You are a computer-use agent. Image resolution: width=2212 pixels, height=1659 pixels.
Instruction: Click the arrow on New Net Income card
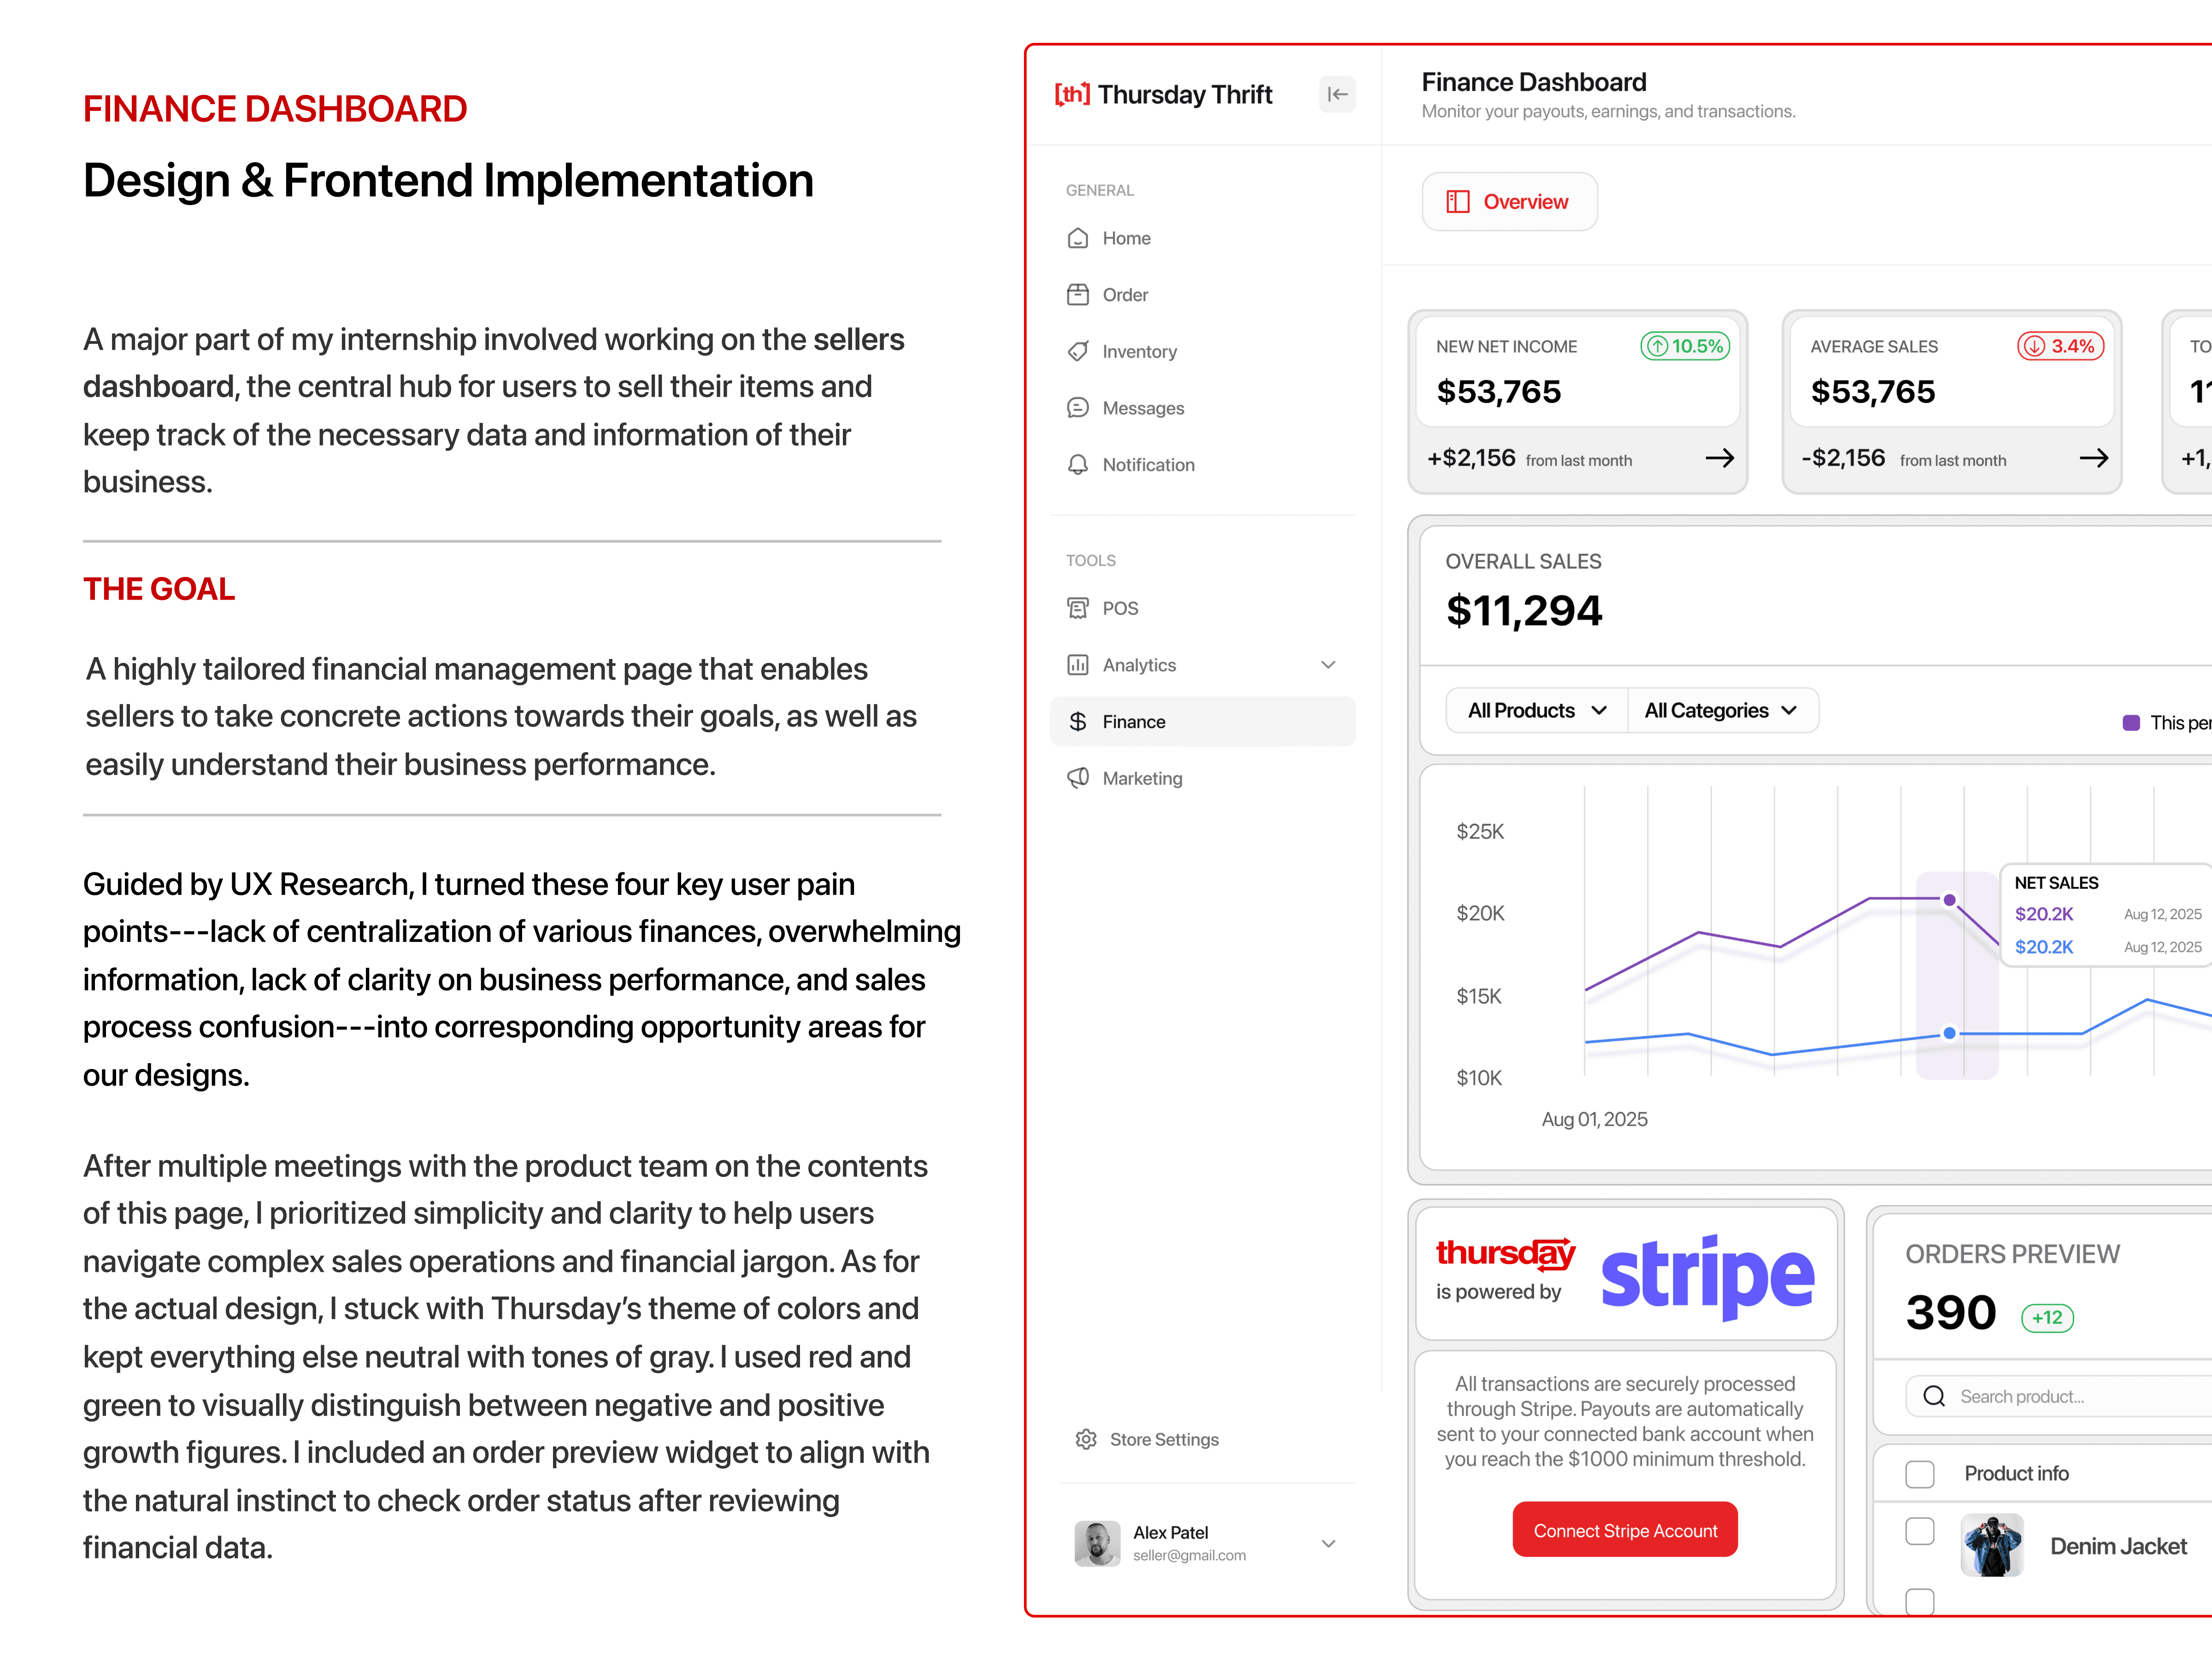click(1719, 458)
